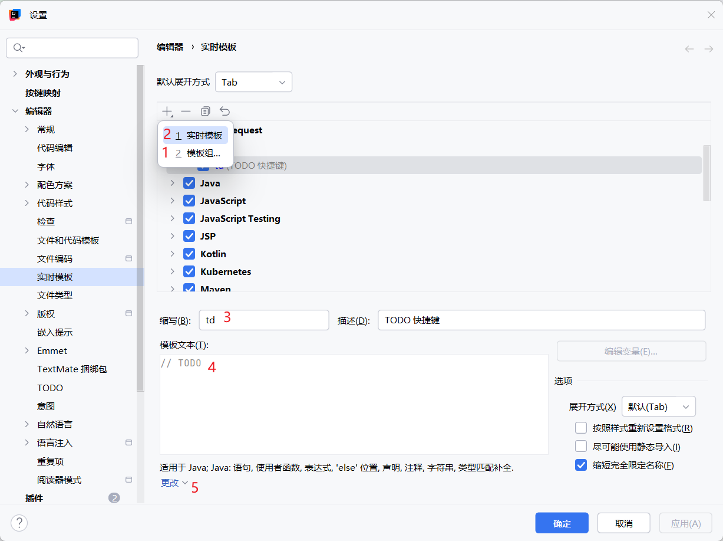Viewport: 723px width, 541px height.
Task: Navigate back with the left arrow icon
Action: click(689, 49)
